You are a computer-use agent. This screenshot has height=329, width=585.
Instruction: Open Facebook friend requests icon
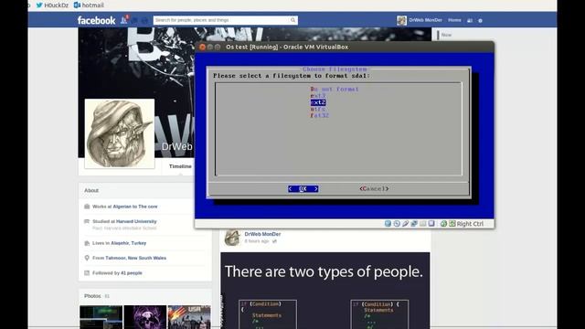point(124,20)
